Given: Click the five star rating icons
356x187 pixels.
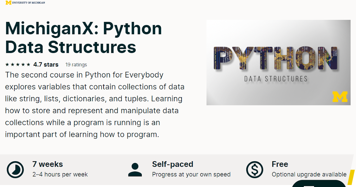Looking at the screenshot, I should tap(18, 64).
